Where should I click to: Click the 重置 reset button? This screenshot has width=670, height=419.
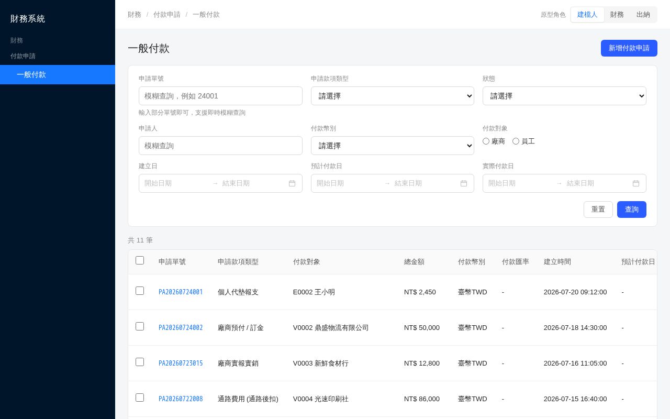[x=598, y=210]
